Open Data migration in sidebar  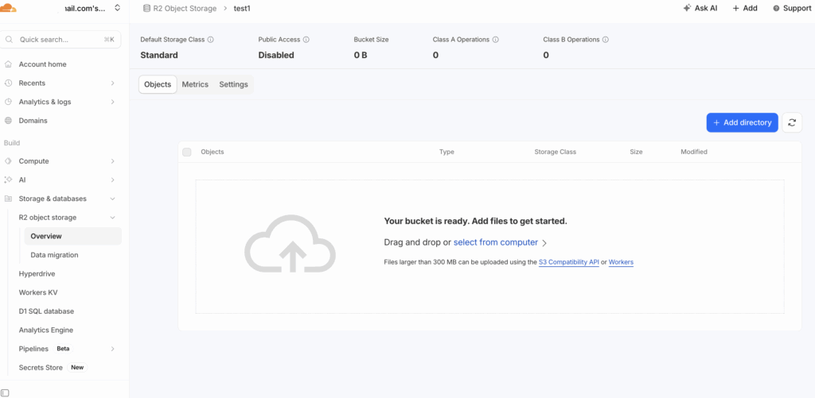click(x=54, y=255)
